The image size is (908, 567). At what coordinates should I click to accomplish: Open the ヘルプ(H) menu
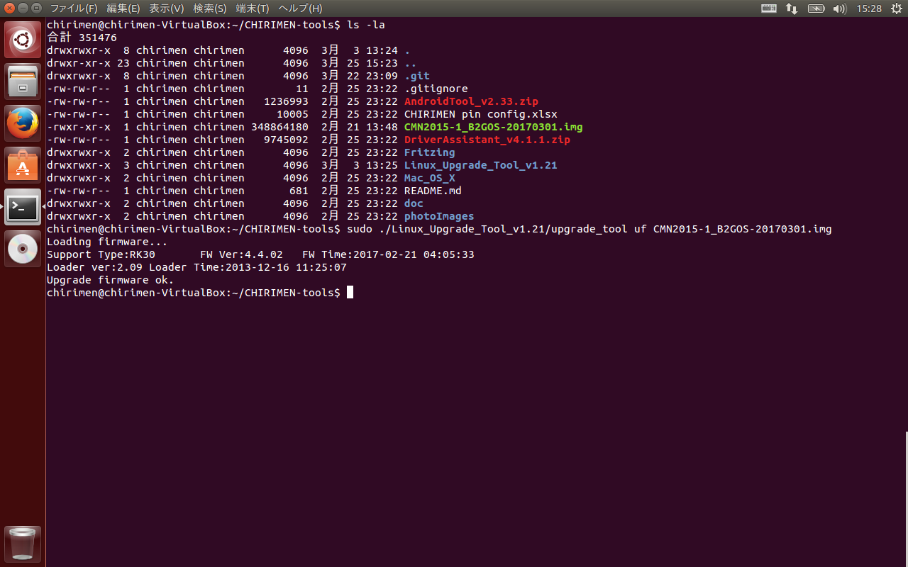pyautogui.click(x=300, y=9)
